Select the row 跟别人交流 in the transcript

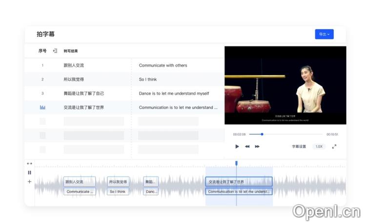(74, 65)
